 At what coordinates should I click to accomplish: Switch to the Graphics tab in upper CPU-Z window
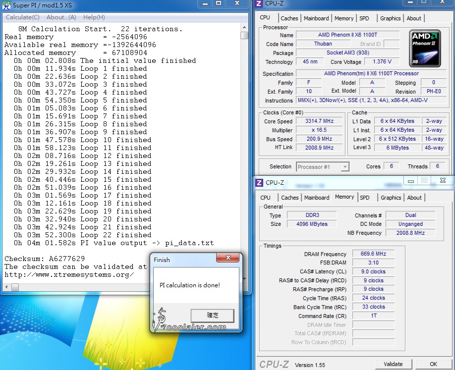390,18
